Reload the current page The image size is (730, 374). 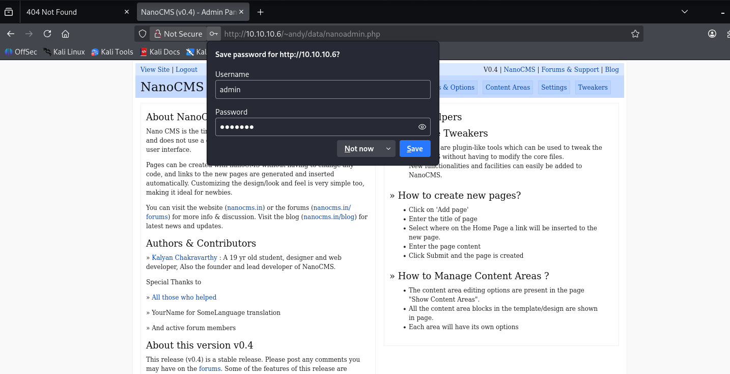(x=47, y=34)
